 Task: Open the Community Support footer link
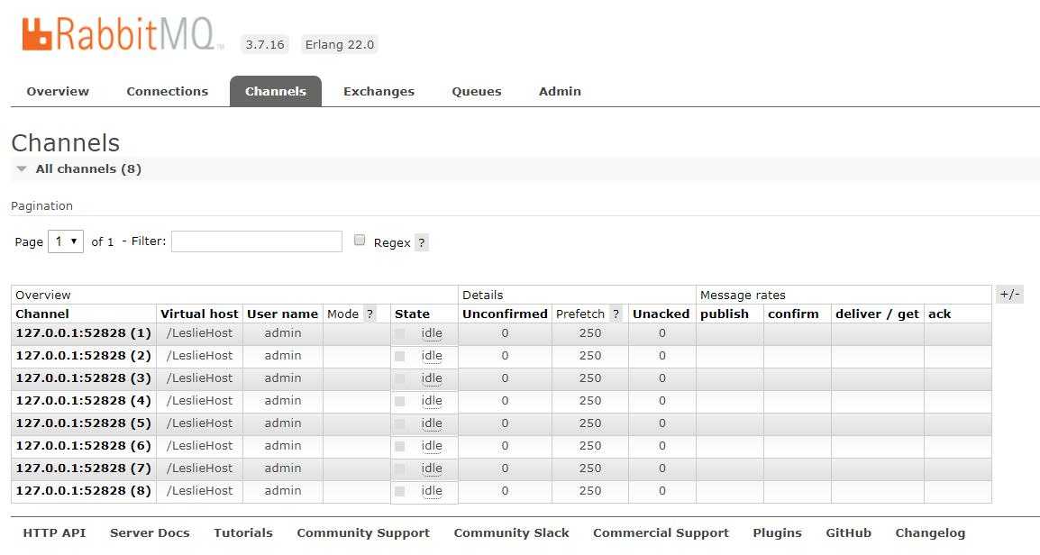[x=363, y=533]
